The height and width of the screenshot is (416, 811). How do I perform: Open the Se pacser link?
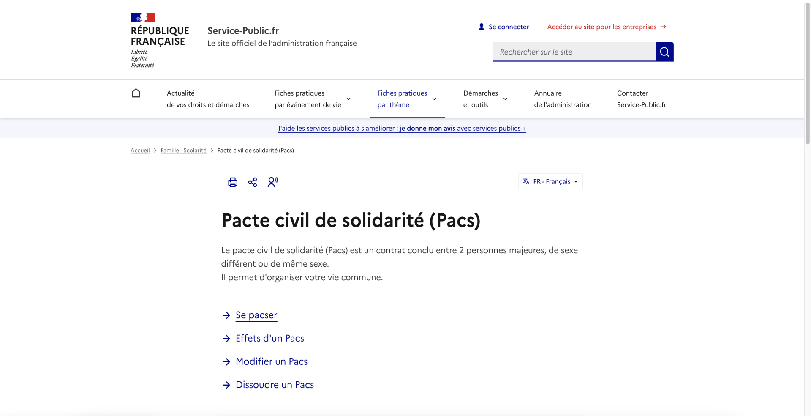tap(256, 315)
